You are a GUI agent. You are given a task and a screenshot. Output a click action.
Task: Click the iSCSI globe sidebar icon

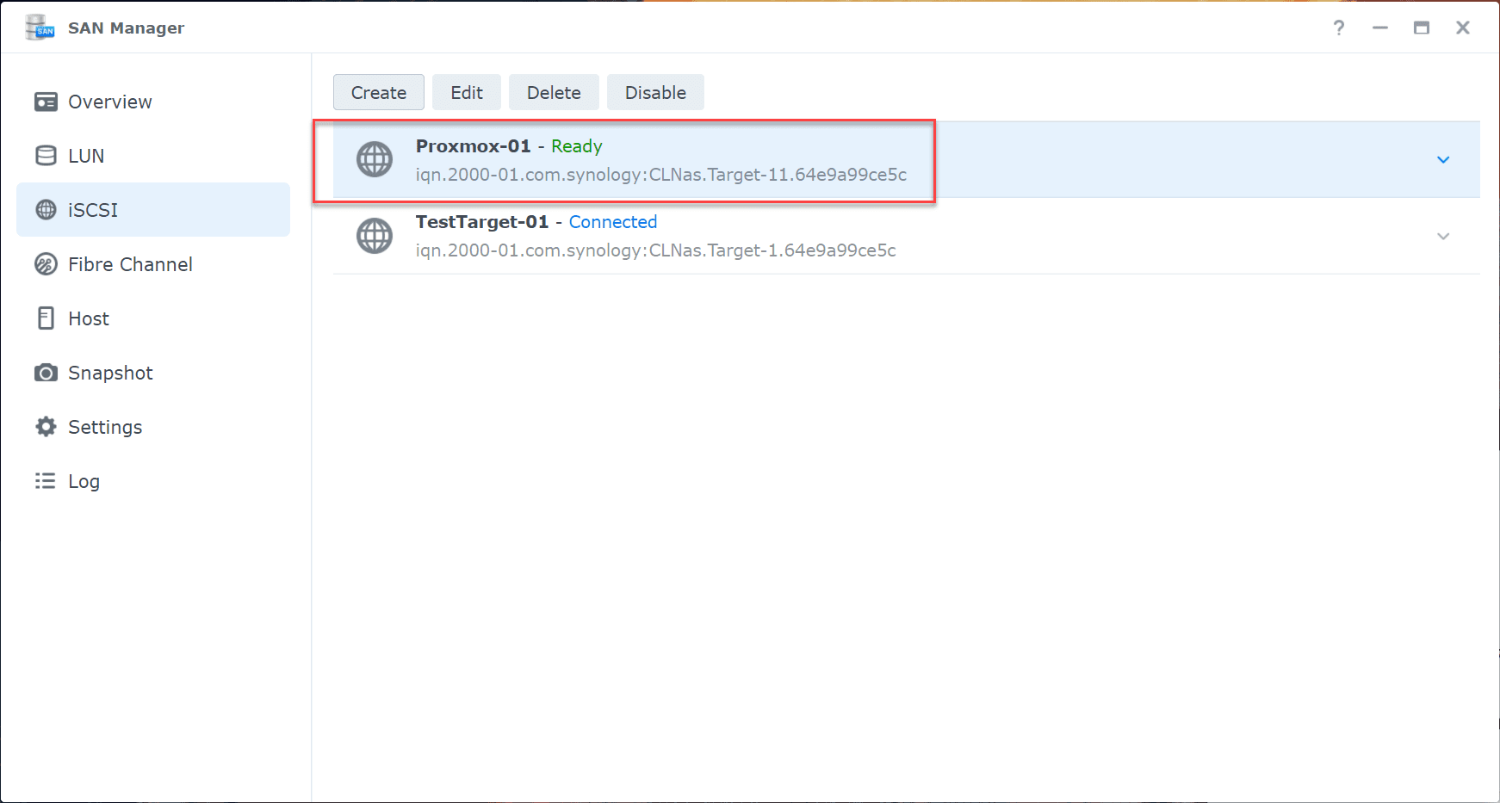tap(45, 209)
